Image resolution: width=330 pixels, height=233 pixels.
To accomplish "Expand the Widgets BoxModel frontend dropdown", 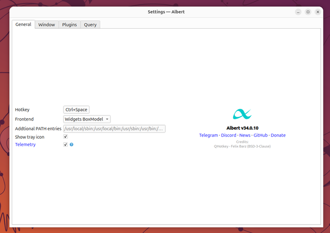I will 87,119.
